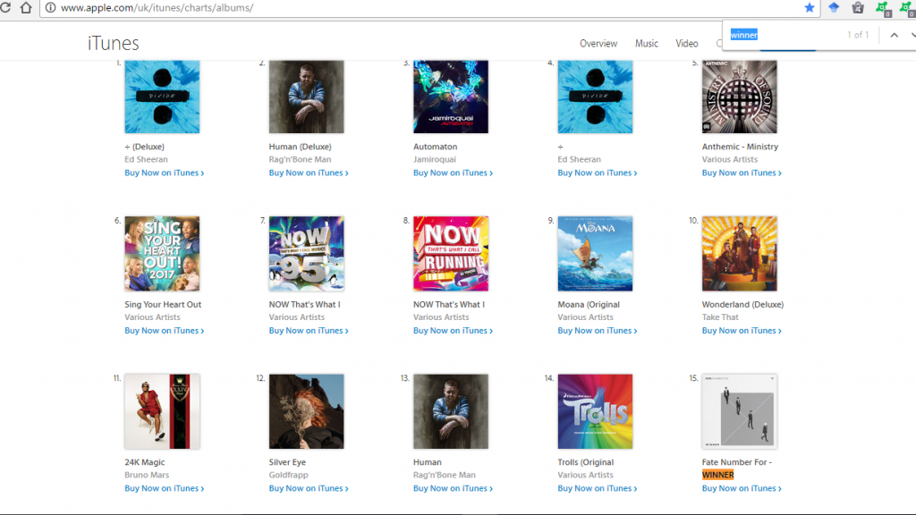Viewport: 916px width, 515px height.
Task: Reload the current page
Action: (x=5, y=7)
